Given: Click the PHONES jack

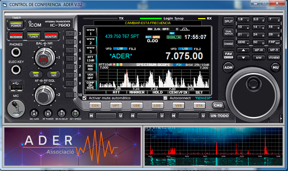Looking at the screenshot, I should coord(16,53).
